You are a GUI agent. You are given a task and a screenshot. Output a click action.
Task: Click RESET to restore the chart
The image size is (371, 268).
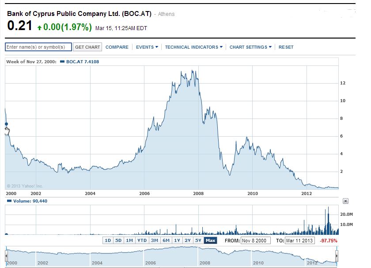click(286, 47)
